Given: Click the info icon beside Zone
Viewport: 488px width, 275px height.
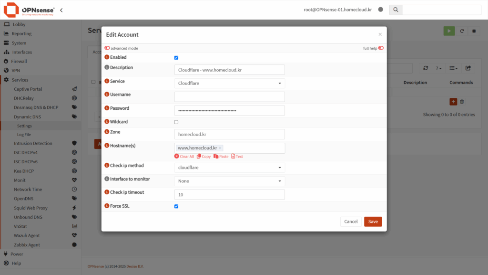Looking at the screenshot, I should click(x=107, y=132).
